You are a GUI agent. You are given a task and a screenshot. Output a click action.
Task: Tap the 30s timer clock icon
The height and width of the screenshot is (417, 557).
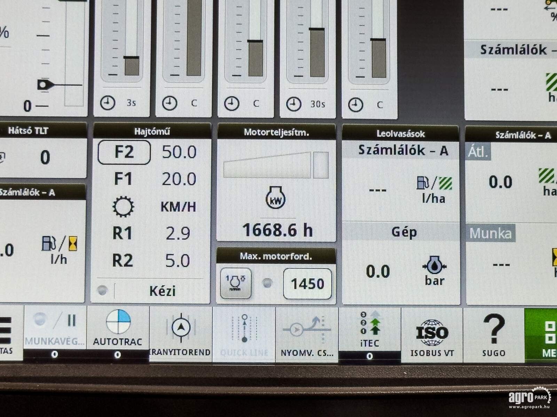(293, 104)
